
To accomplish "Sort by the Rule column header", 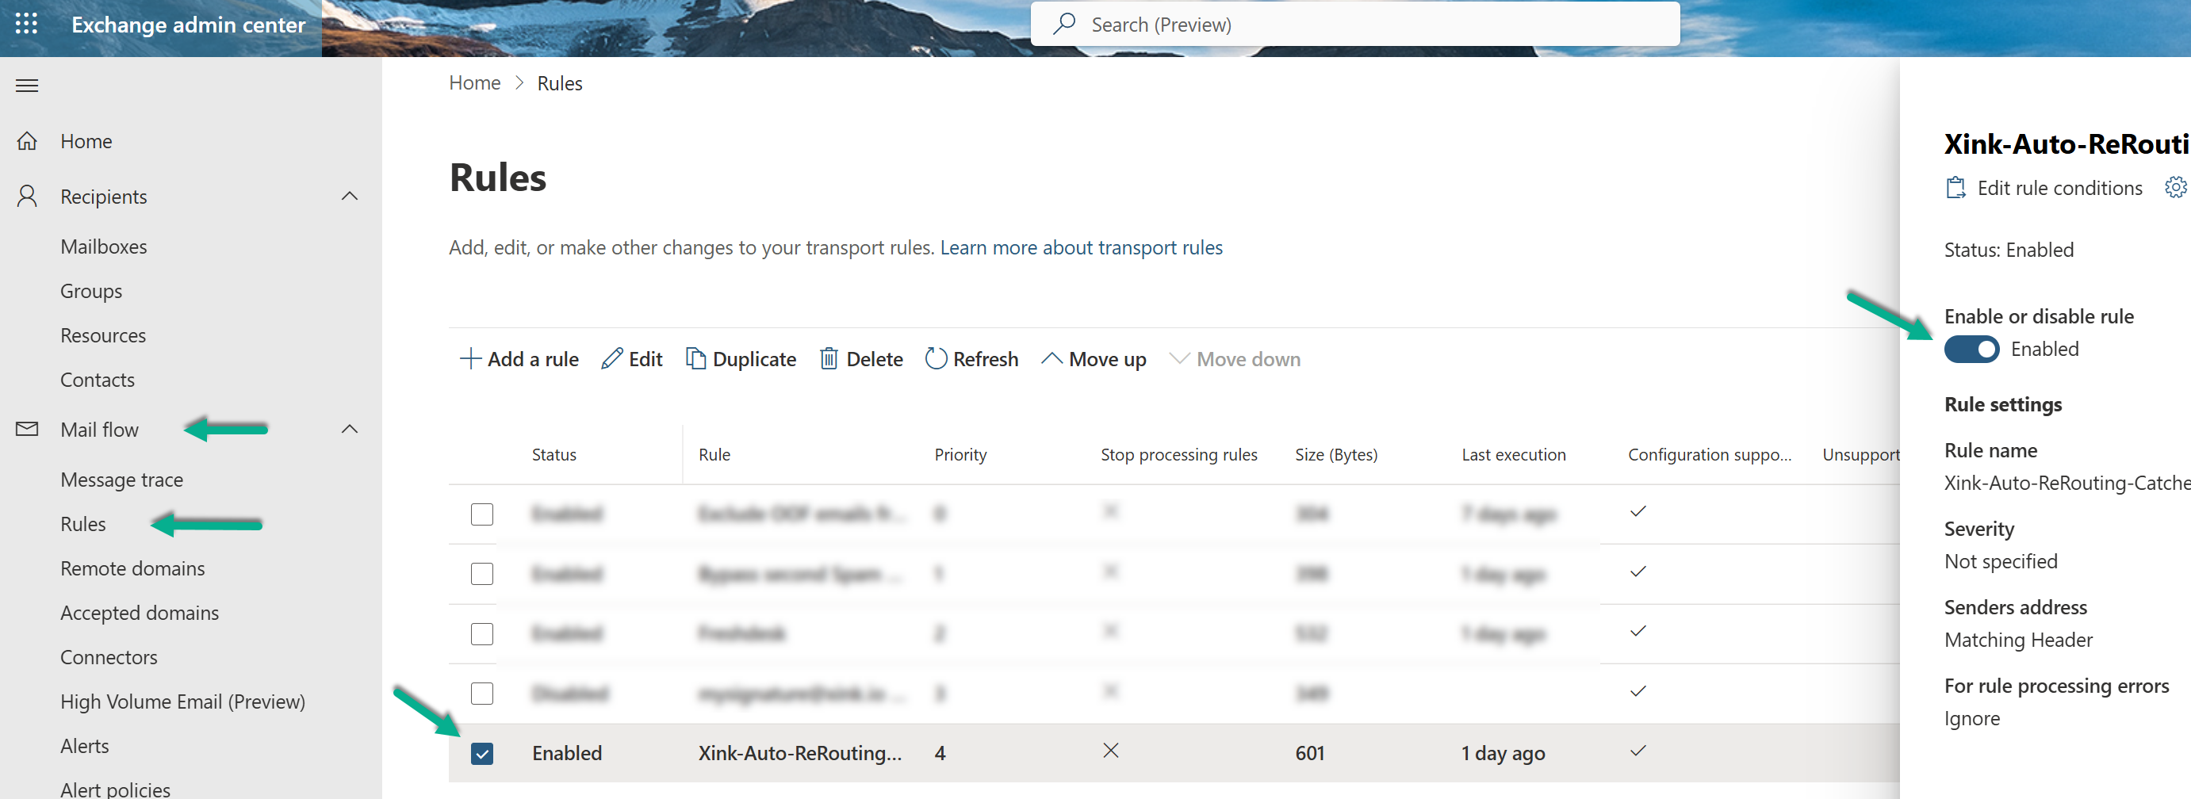I will (714, 454).
